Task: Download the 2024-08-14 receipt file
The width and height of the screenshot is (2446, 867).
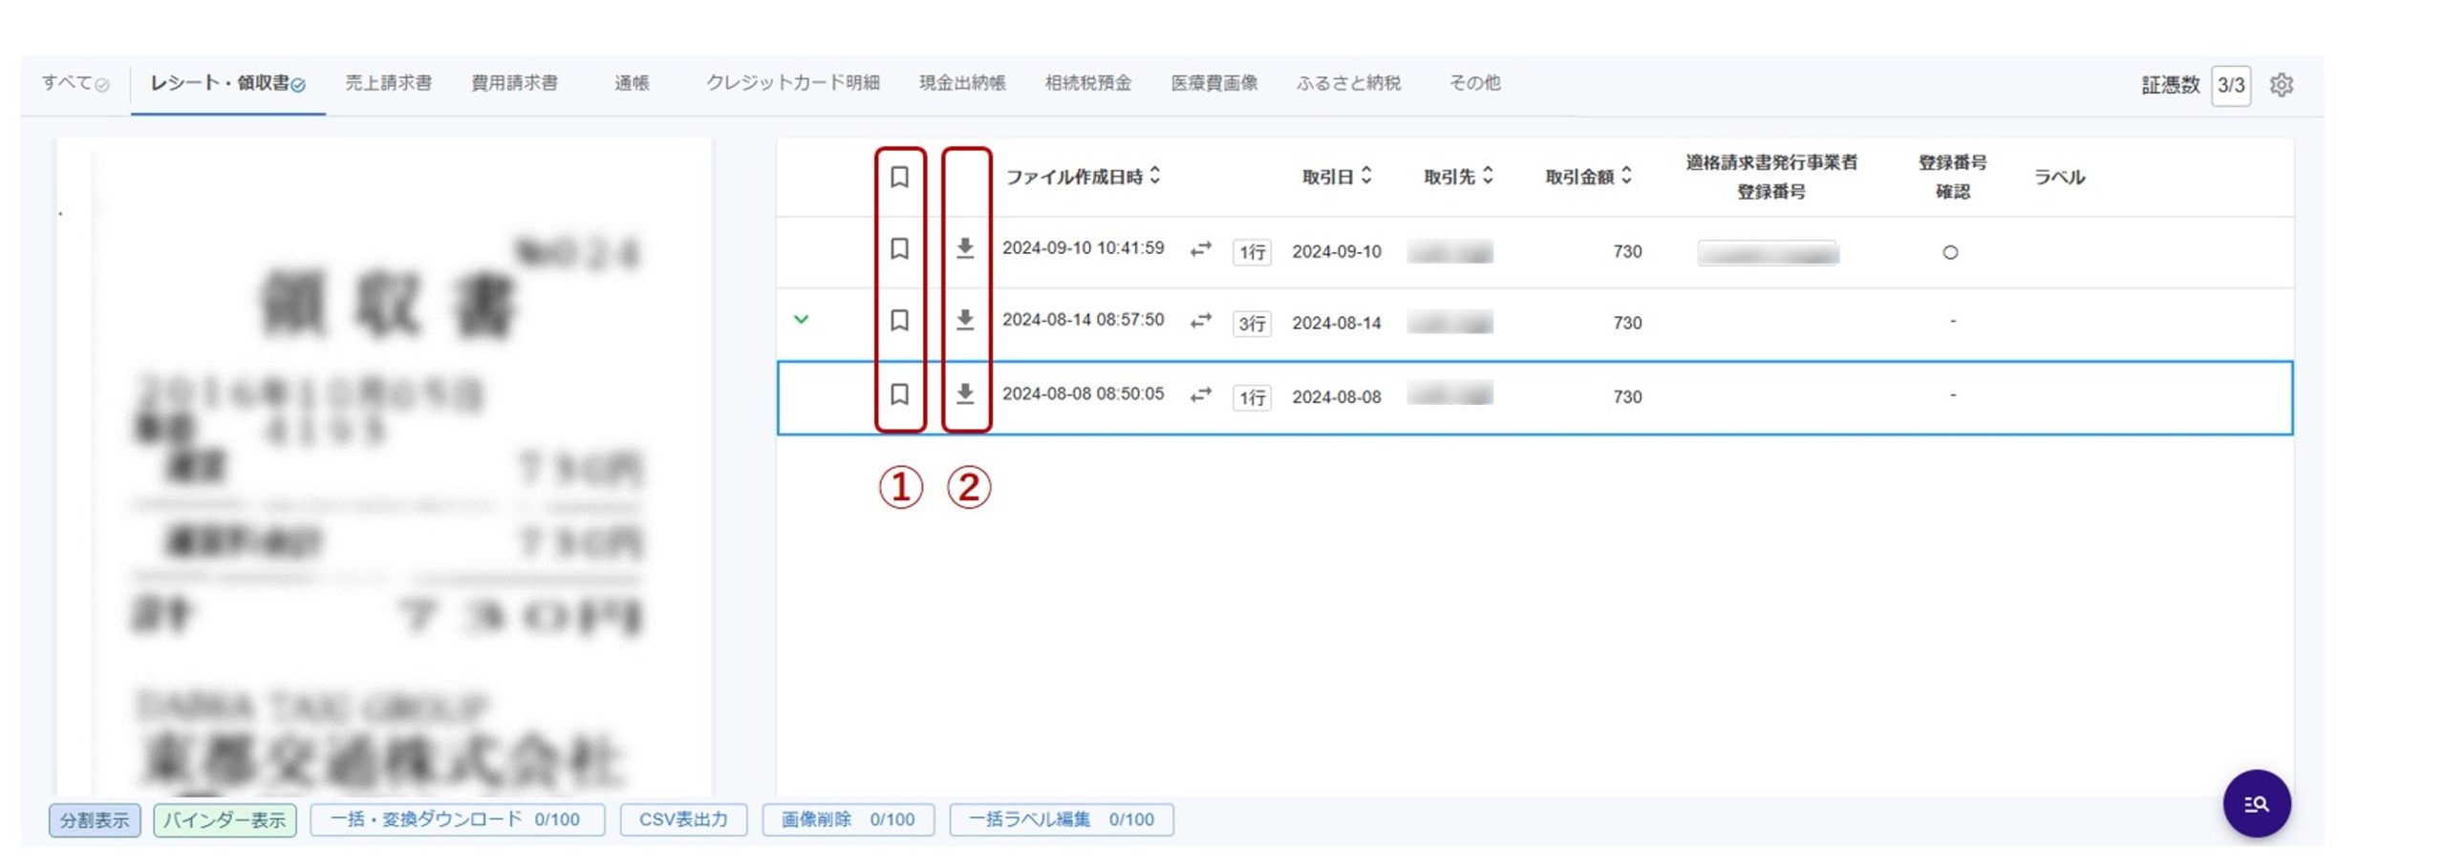Action: click(x=965, y=321)
